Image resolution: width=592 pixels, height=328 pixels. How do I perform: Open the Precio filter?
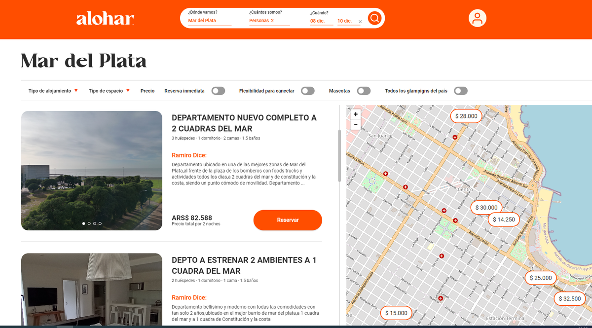tap(147, 91)
